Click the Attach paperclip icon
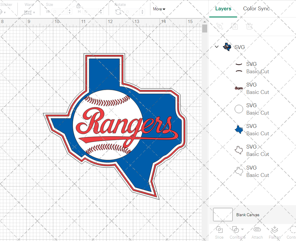Image resolution: width=296 pixels, height=241 pixels. click(257, 230)
